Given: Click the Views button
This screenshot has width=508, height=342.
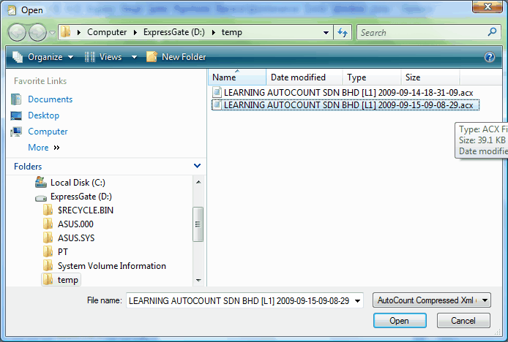Looking at the screenshot, I should pyautogui.click(x=103, y=57).
